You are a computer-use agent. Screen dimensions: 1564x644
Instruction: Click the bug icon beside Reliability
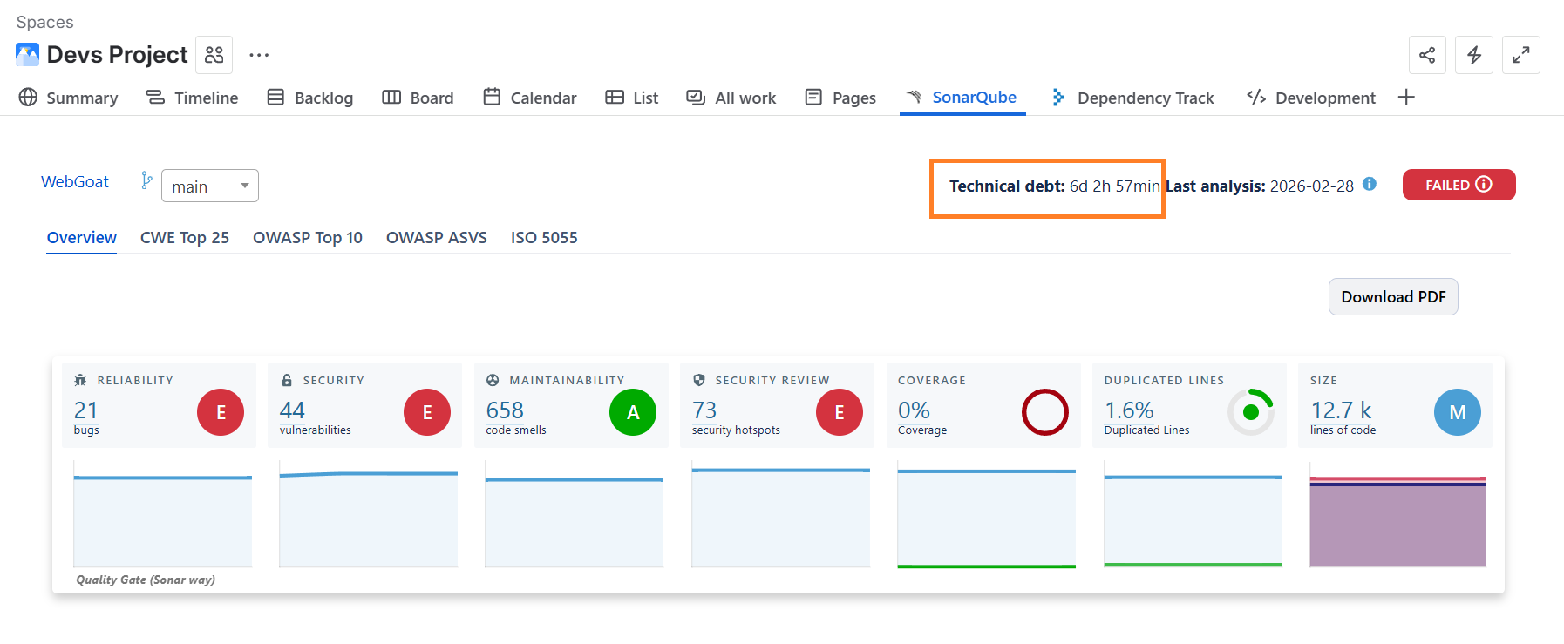(x=80, y=380)
